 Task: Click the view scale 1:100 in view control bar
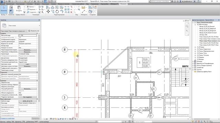46,119
